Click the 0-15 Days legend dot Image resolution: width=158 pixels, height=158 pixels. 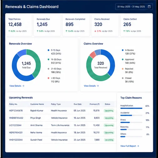pyautogui.click(x=48, y=50)
